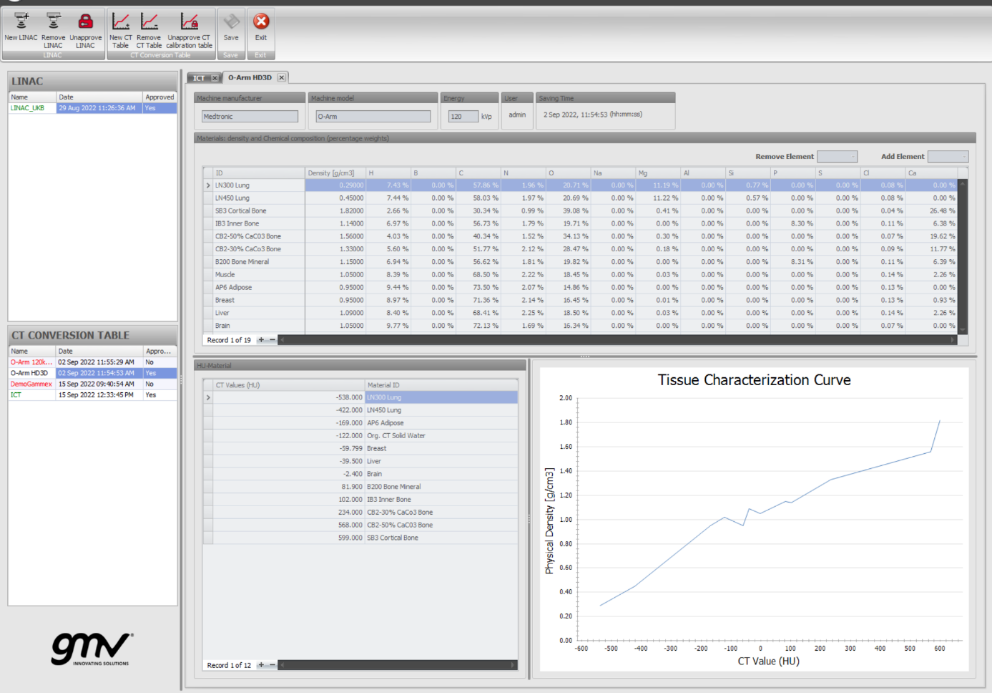This screenshot has height=693, width=992.
Task: Edit the Energy kVp value field
Action: click(463, 116)
